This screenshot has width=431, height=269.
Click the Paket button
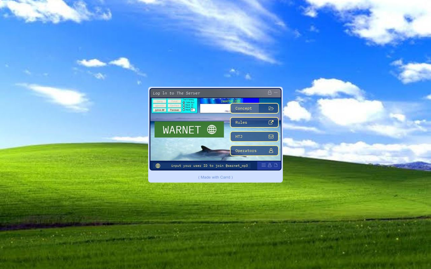174,101
